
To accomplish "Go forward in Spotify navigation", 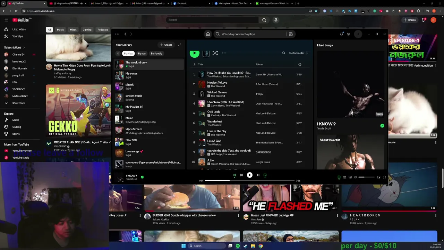I will tap(131, 34).
